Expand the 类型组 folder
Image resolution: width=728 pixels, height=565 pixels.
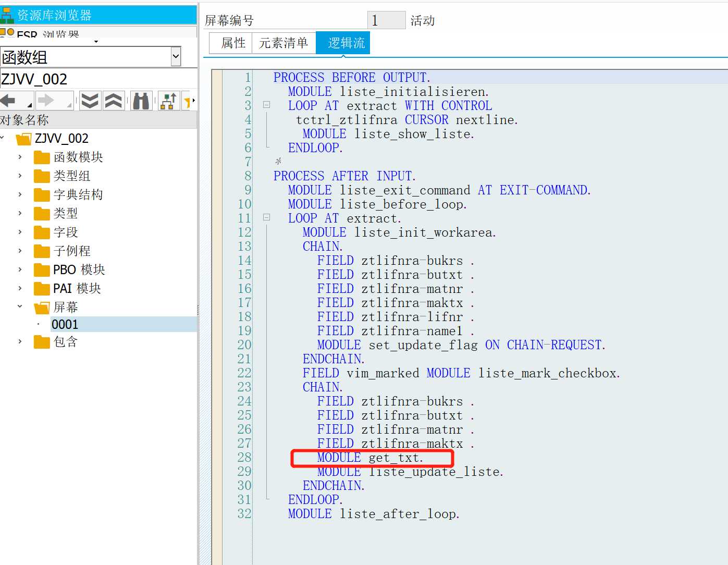pos(20,176)
